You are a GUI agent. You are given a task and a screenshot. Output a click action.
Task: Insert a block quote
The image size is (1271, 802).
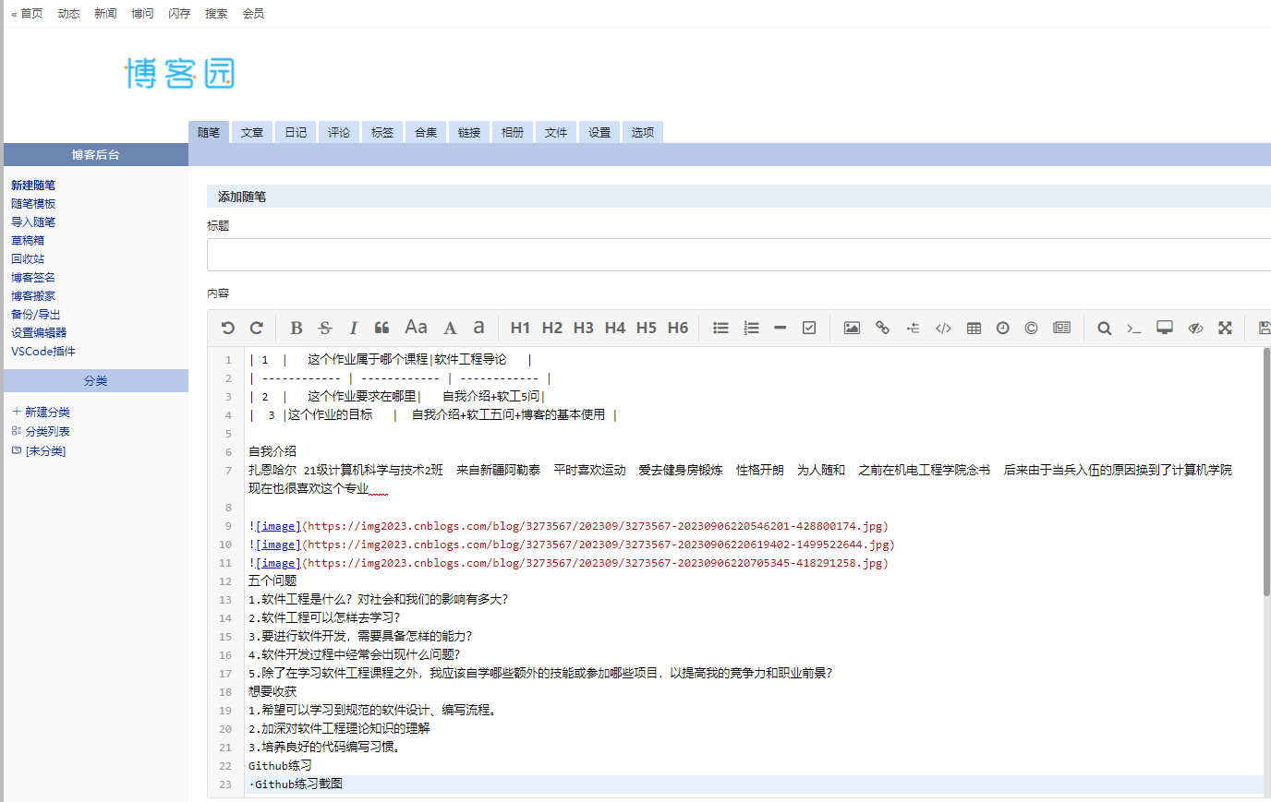381,328
